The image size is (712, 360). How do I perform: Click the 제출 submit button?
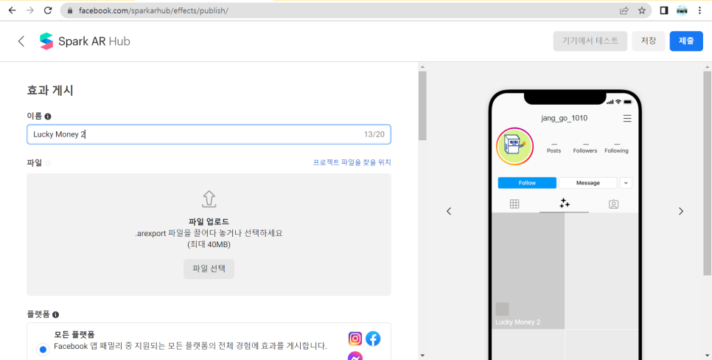(686, 41)
